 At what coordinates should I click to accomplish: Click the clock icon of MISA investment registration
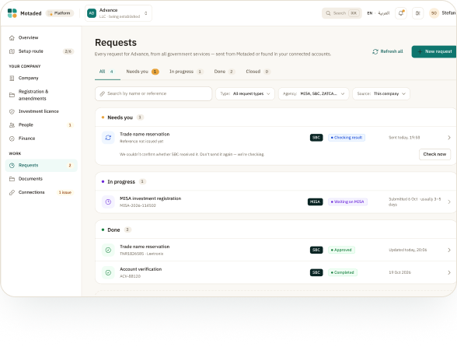(x=108, y=202)
